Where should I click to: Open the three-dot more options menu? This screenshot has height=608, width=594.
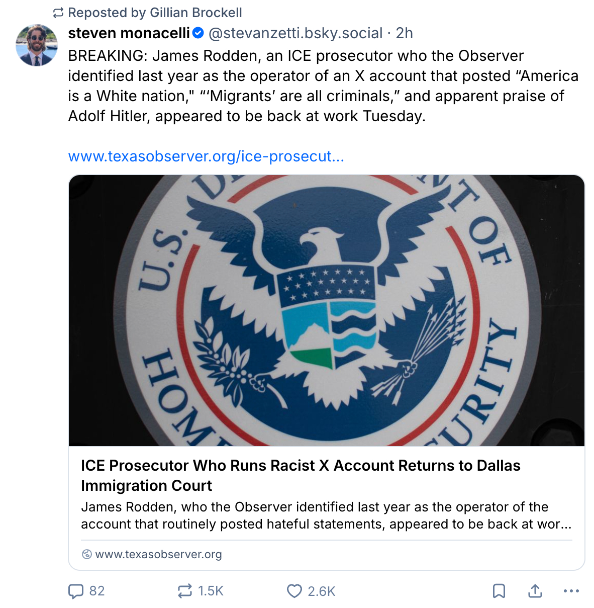coord(571,591)
